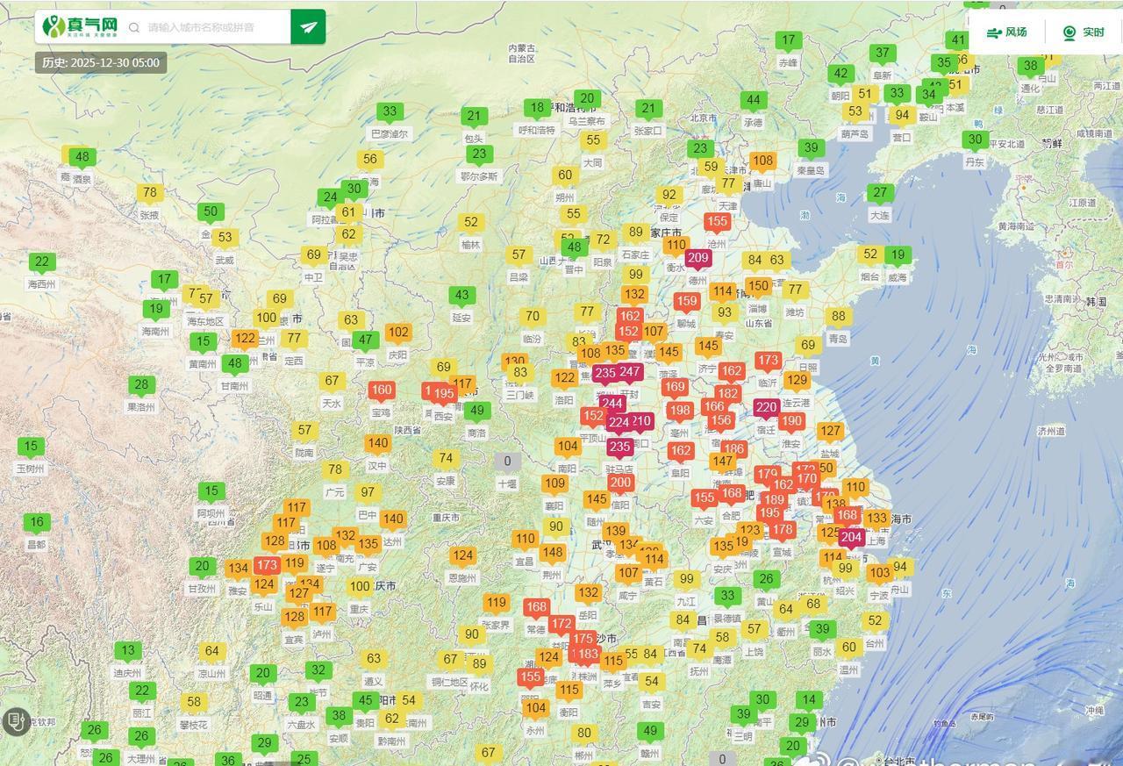Select the yellow 64 marker above 凉山州
This screenshot has height=766, width=1123.
(211, 651)
